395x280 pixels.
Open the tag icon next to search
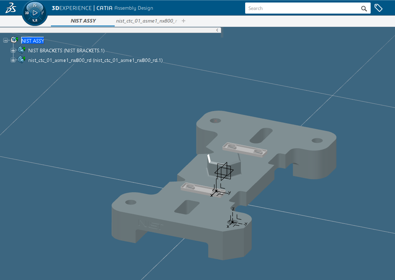(x=379, y=8)
